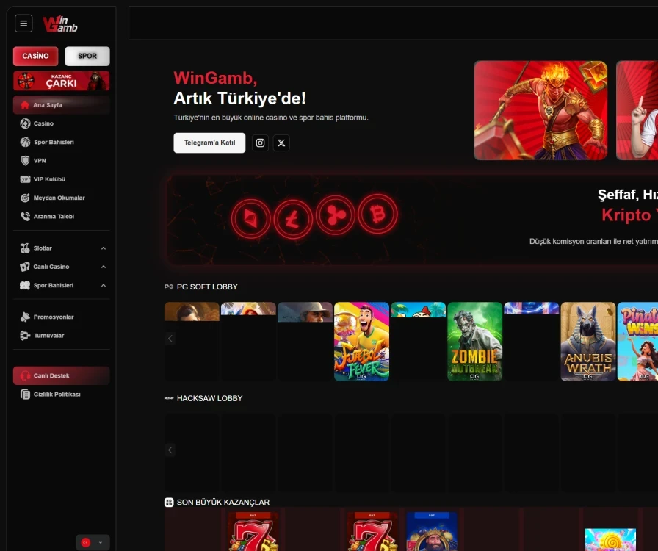The width and height of the screenshot is (658, 551).
Task: Open the blue king slot win thumbnail
Action: point(432,531)
